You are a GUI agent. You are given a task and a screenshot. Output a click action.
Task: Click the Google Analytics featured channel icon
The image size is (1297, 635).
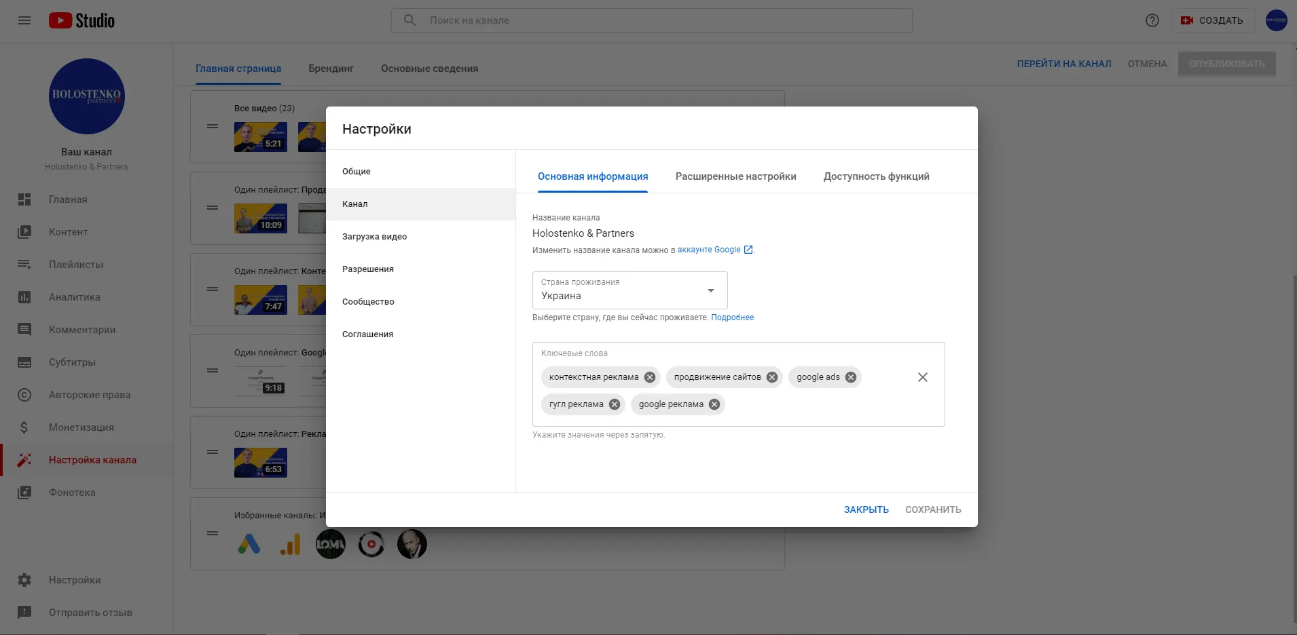pyautogui.click(x=290, y=544)
